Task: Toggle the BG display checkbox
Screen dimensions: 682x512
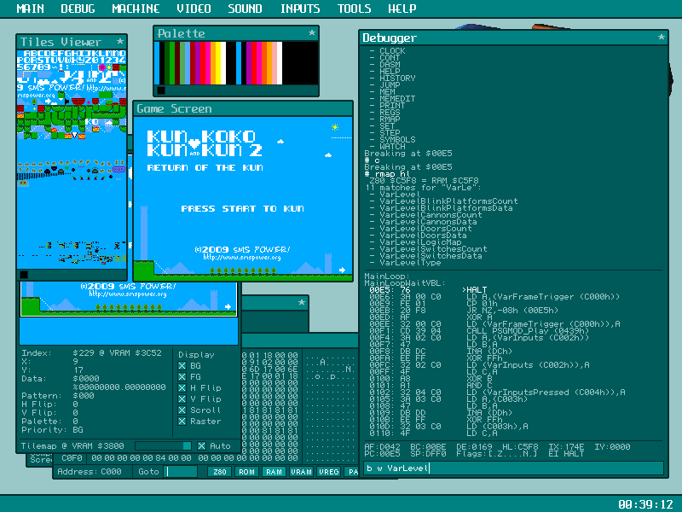Action: point(182,366)
